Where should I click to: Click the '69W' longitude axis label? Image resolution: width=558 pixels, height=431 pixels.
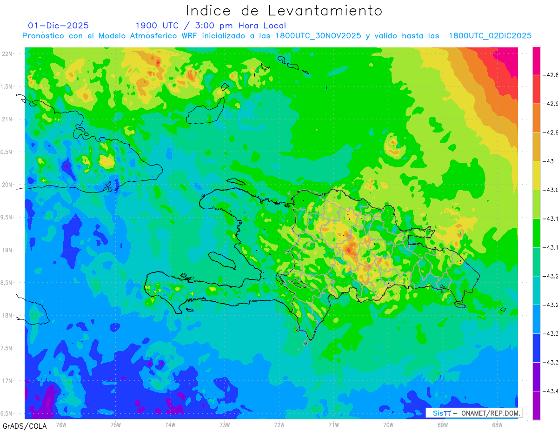[443, 424]
